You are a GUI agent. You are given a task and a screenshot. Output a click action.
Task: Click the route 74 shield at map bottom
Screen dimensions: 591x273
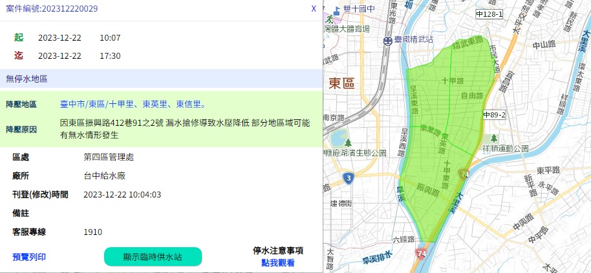click(422, 250)
